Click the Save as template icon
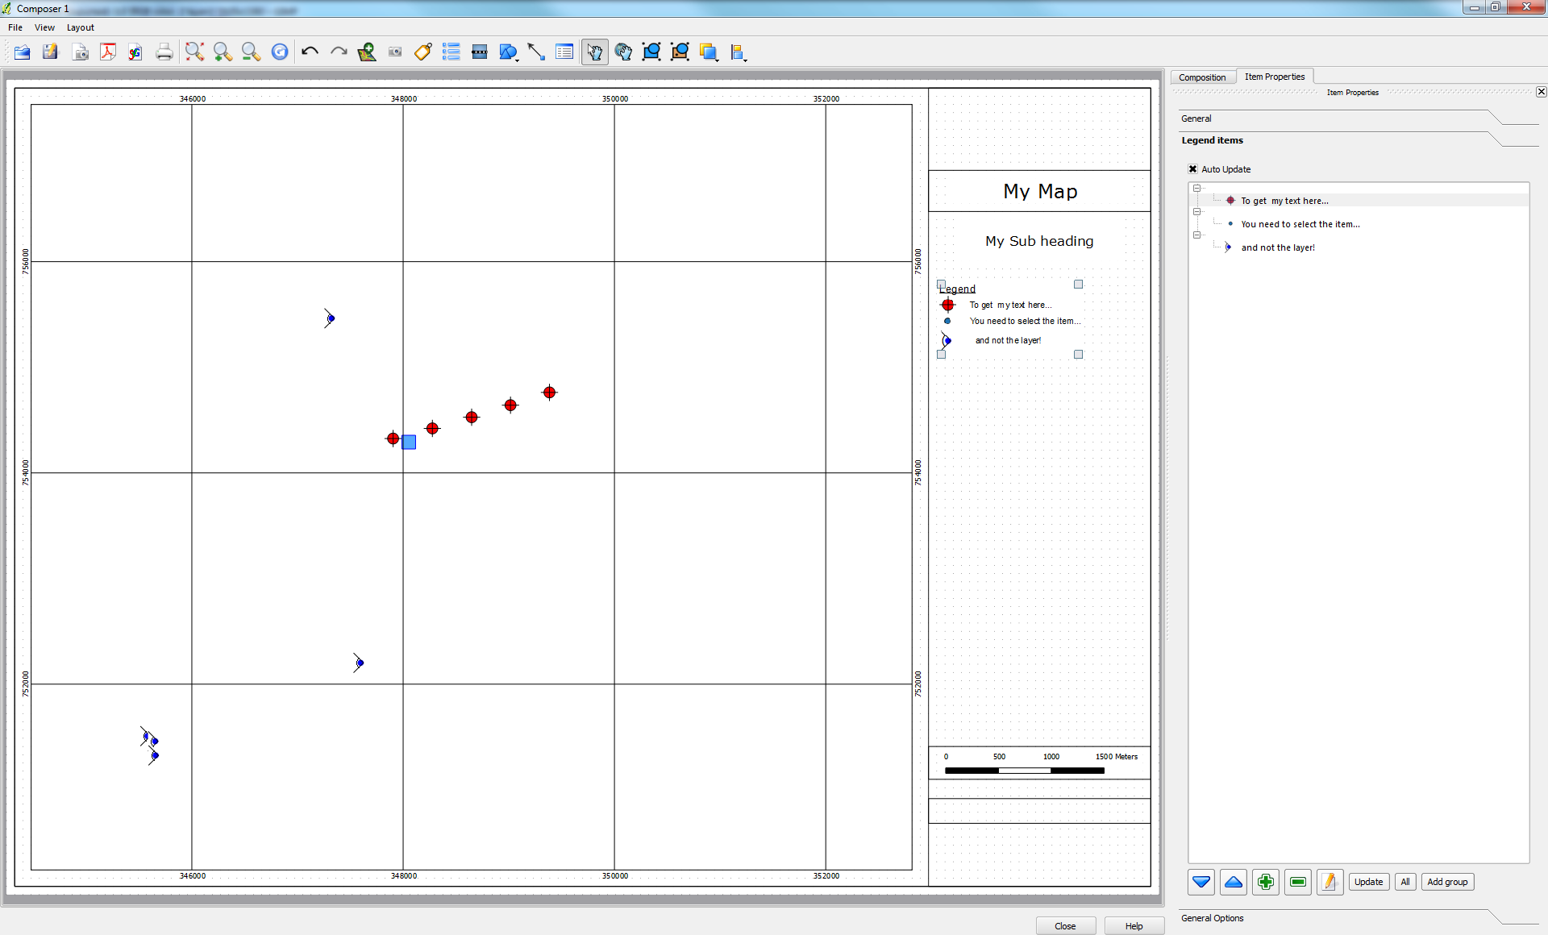The image size is (1548, 935). coord(50,52)
